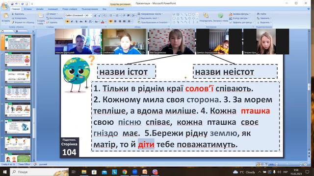314x176 pixels.
Task: Open Zoom app from the taskbar
Action: tap(134, 172)
